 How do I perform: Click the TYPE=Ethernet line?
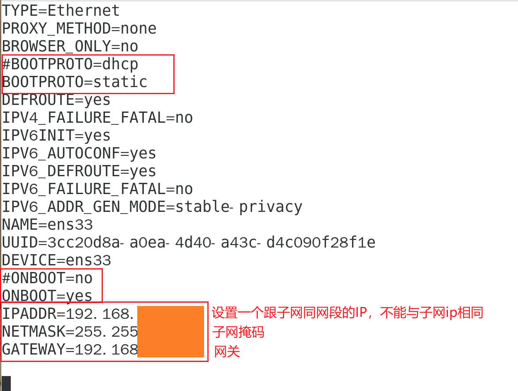[x=61, y=10]
